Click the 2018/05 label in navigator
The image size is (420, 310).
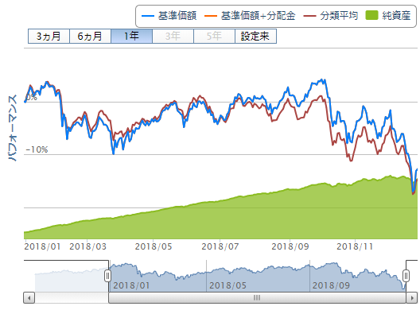227,285
